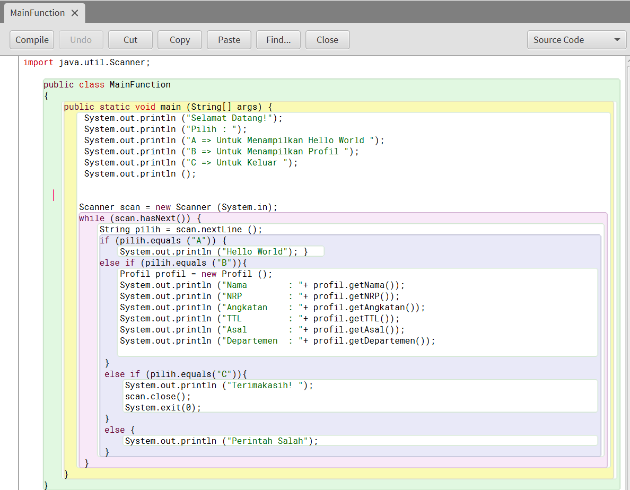Close the MainFunction tab with its X

tap(75, 13)
